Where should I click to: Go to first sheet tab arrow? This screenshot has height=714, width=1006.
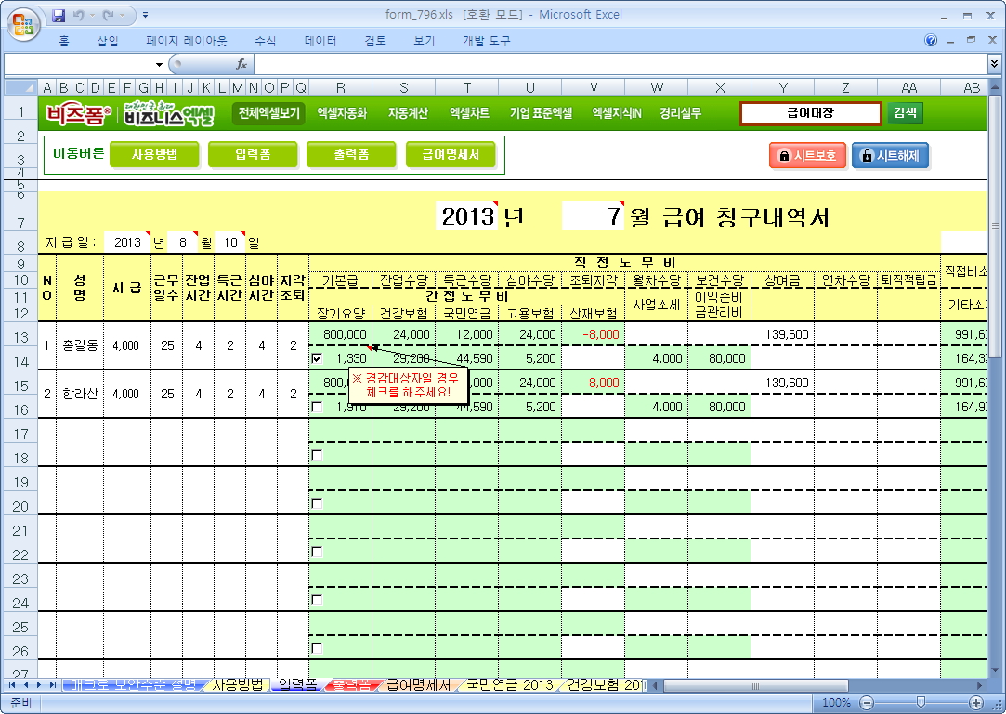coord(12,685)
